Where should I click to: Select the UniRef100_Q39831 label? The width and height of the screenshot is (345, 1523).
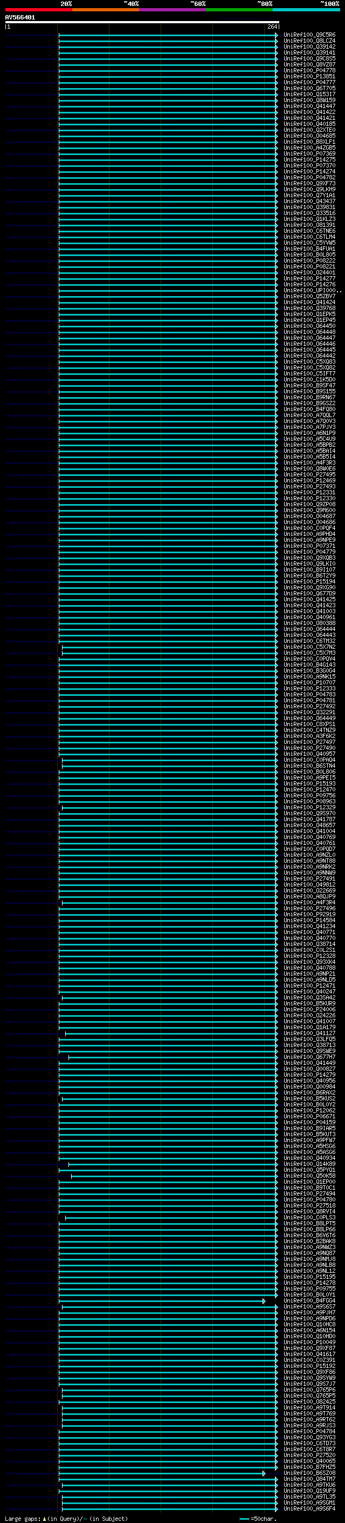click(x=309, y=207)
